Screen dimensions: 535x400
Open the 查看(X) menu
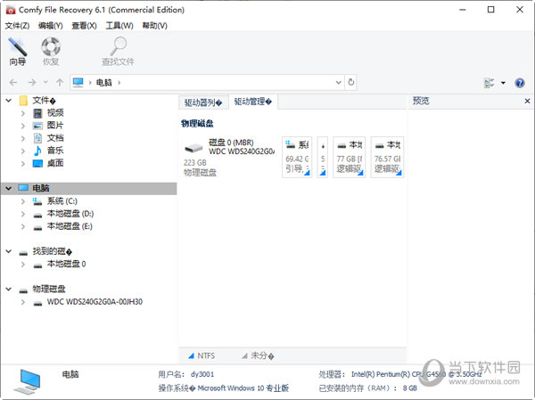point(85,26)
